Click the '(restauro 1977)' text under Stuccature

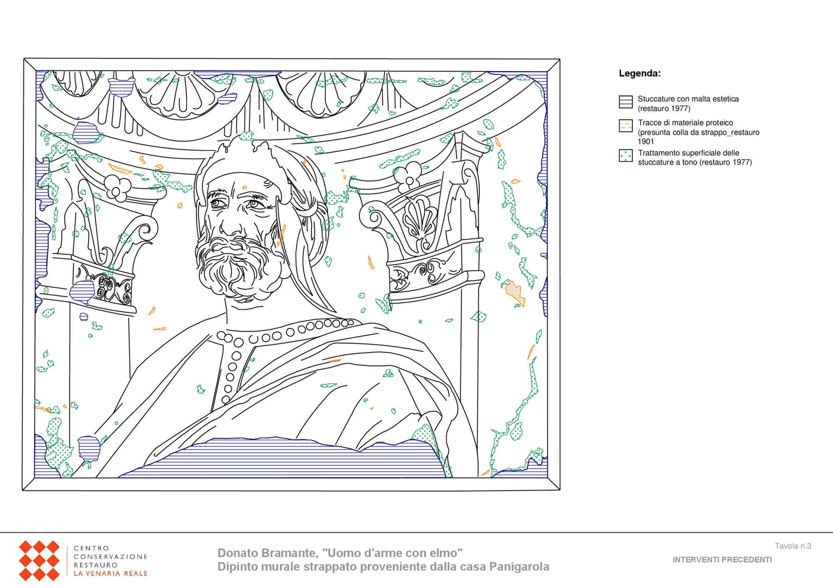pyautogui.click(x=664, y=109)
